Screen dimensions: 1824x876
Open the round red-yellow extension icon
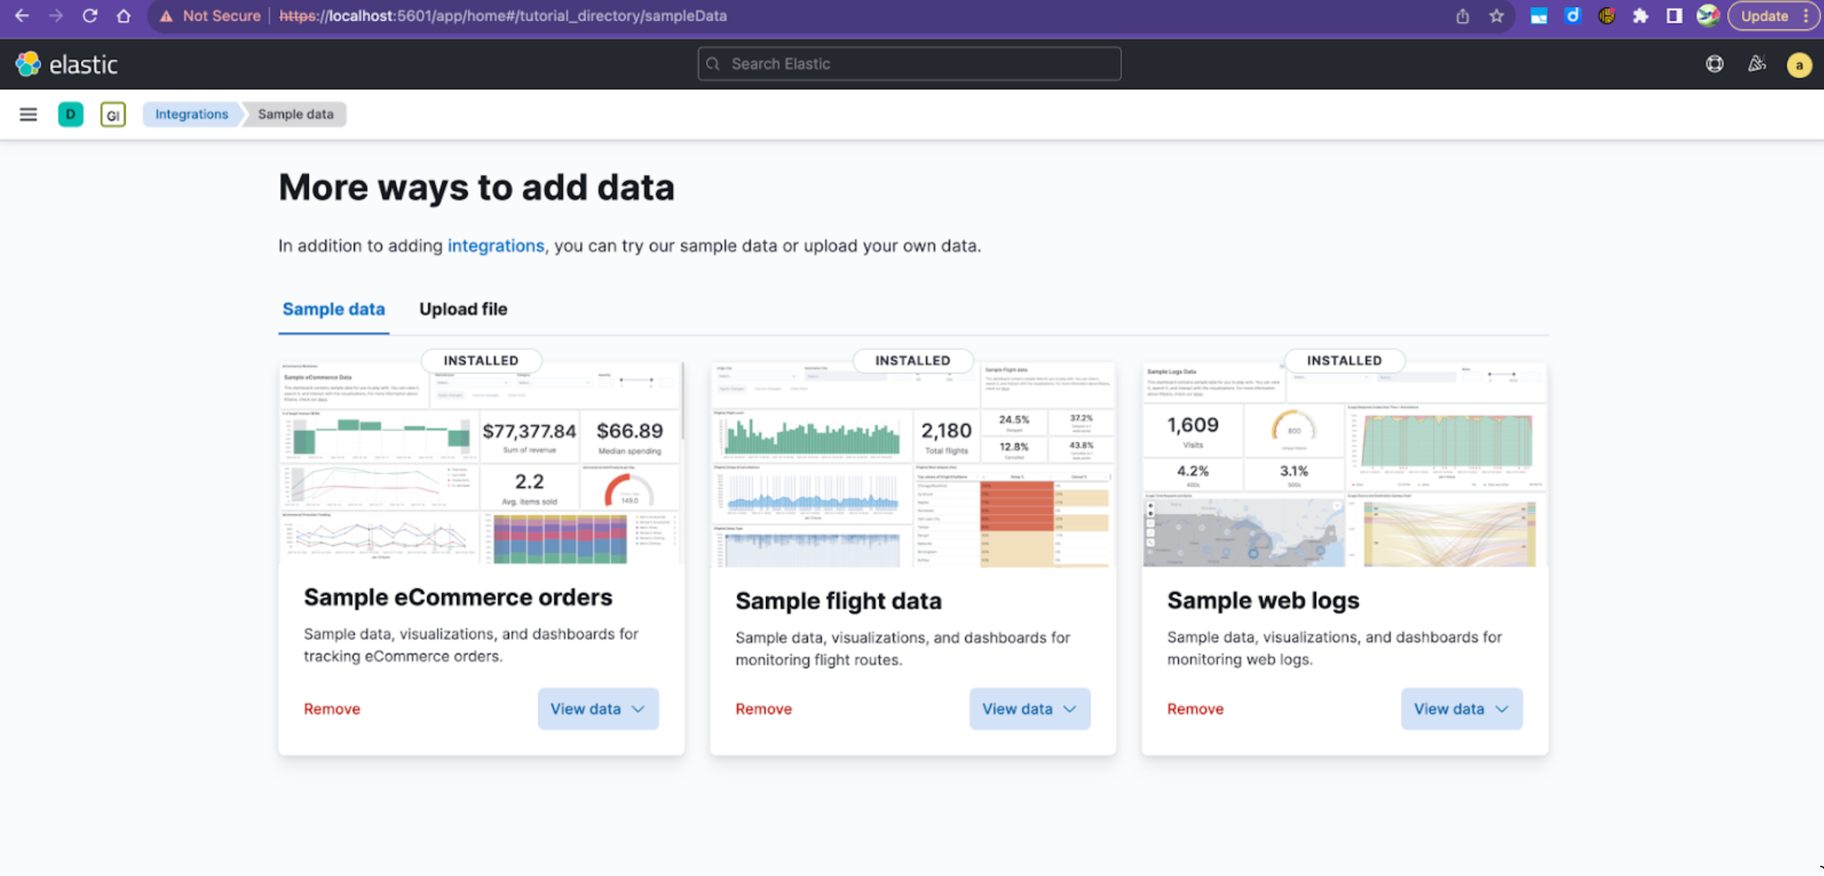tap(1607, 15)
